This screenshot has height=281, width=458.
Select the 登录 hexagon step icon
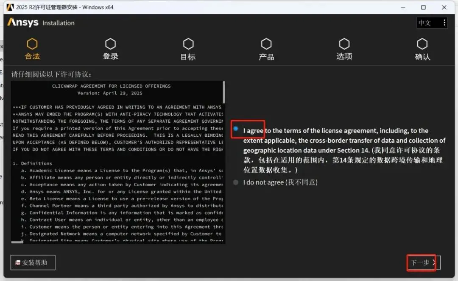pos(110,44)
